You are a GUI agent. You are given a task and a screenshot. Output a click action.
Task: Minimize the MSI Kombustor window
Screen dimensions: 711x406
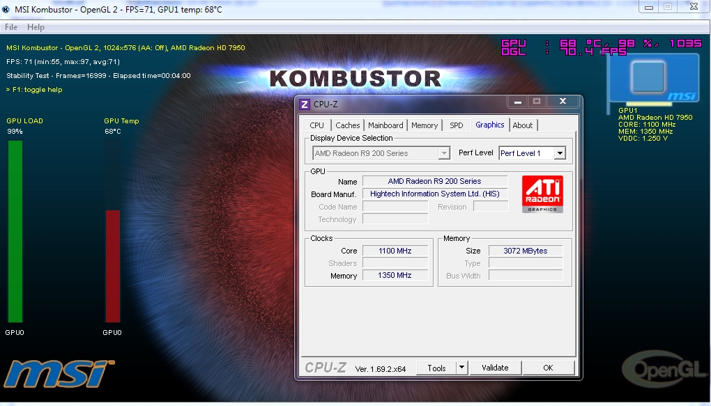pyautogui.click(x=649, y=7)
